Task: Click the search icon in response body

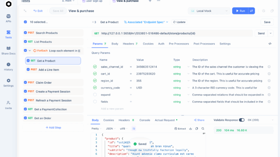Action: click(203, 129)
